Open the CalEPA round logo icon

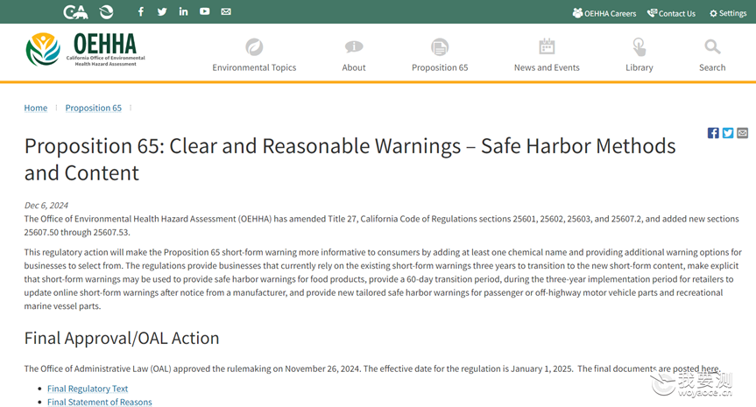coord(106,11)
